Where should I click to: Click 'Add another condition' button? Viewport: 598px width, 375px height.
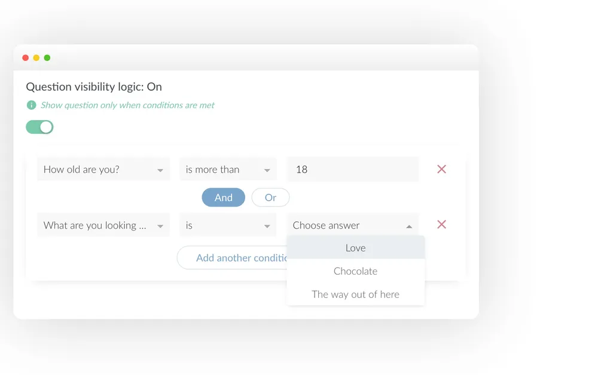233,258
